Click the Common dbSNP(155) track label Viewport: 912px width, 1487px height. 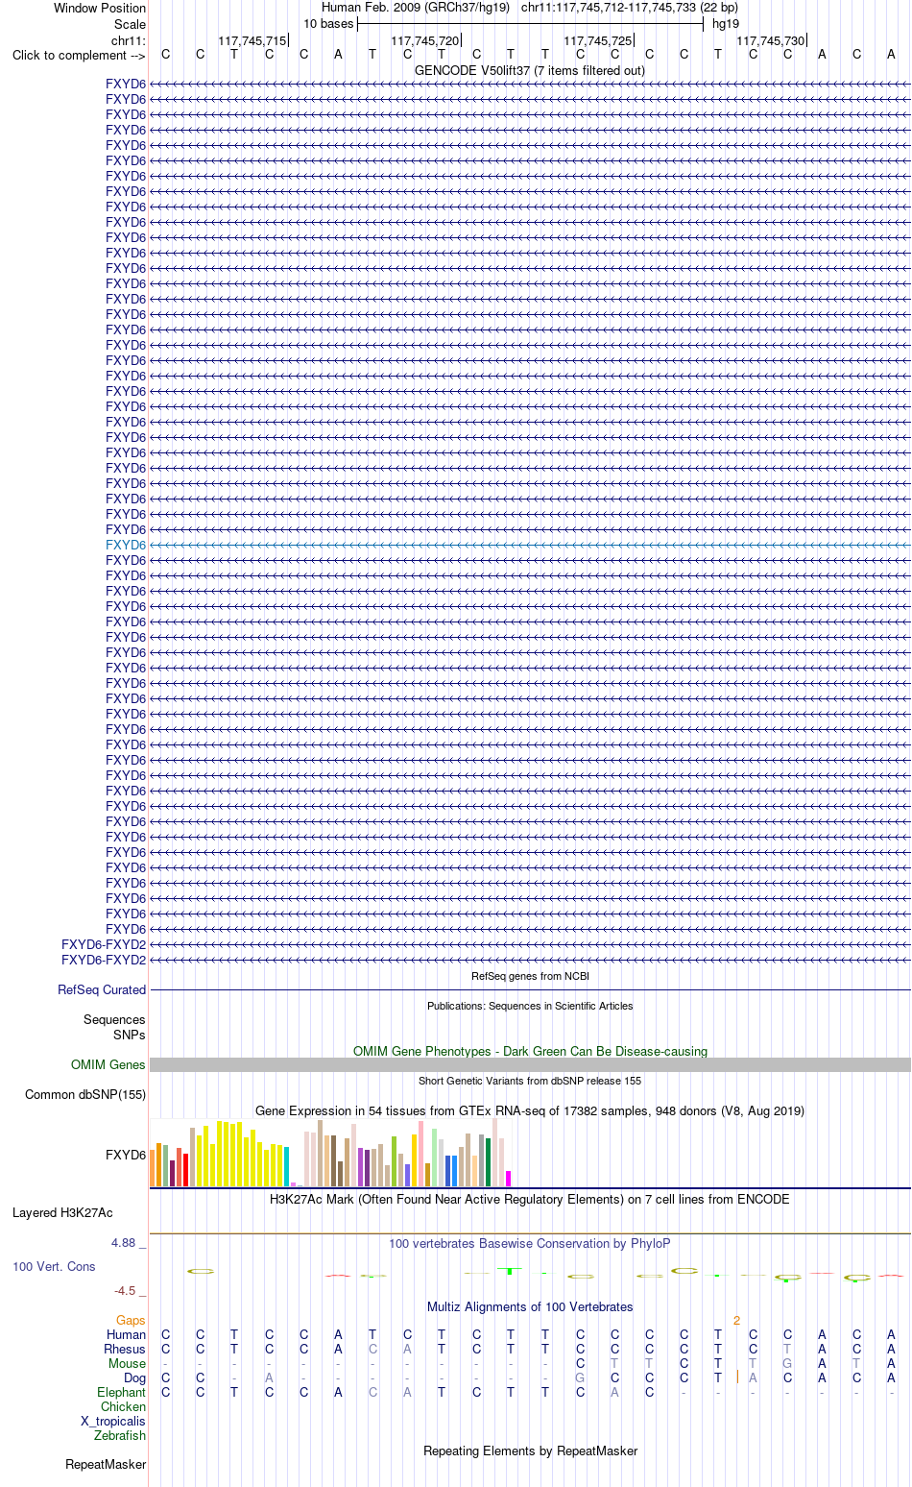tap(85, 1094)
